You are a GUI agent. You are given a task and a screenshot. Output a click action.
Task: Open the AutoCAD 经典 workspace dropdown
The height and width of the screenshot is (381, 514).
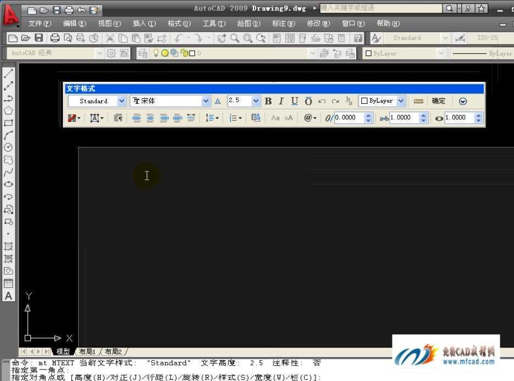100,53
